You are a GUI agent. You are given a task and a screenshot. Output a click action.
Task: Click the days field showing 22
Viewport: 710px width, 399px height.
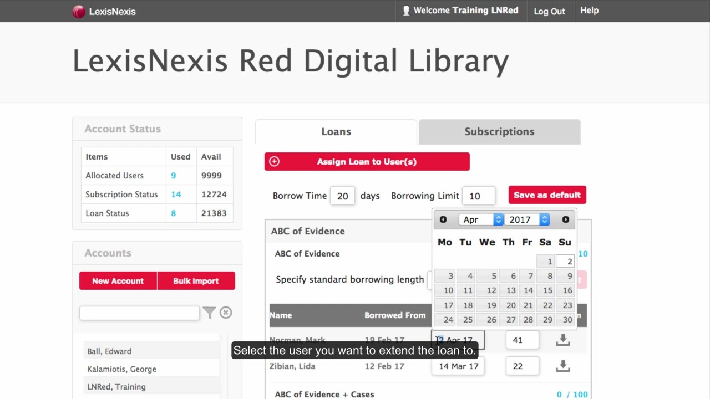522,366
